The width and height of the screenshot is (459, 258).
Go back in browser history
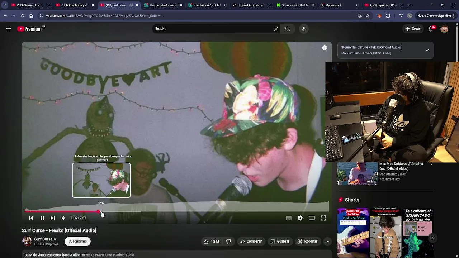coord(5,16)
